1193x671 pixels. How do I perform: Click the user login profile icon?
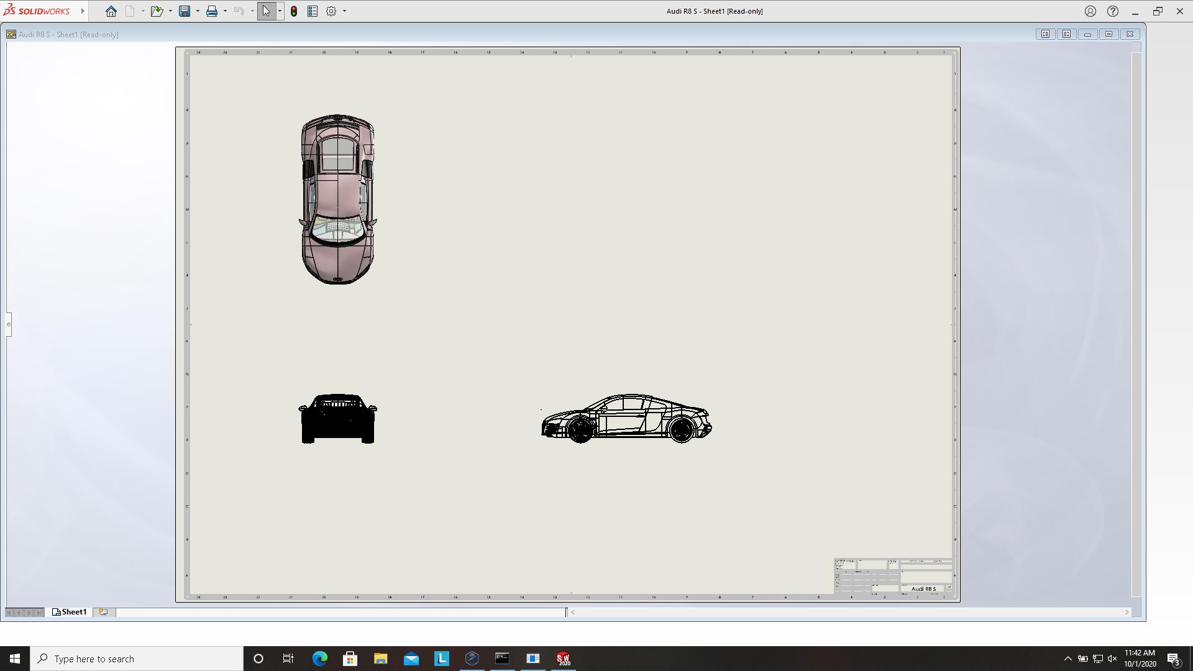click(1090, 11)
